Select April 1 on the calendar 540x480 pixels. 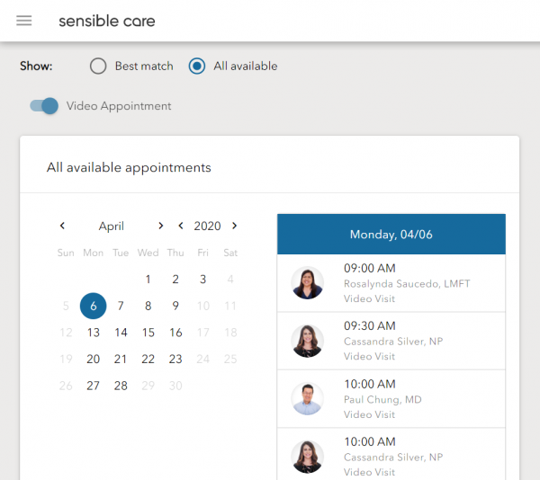[148, 280]
